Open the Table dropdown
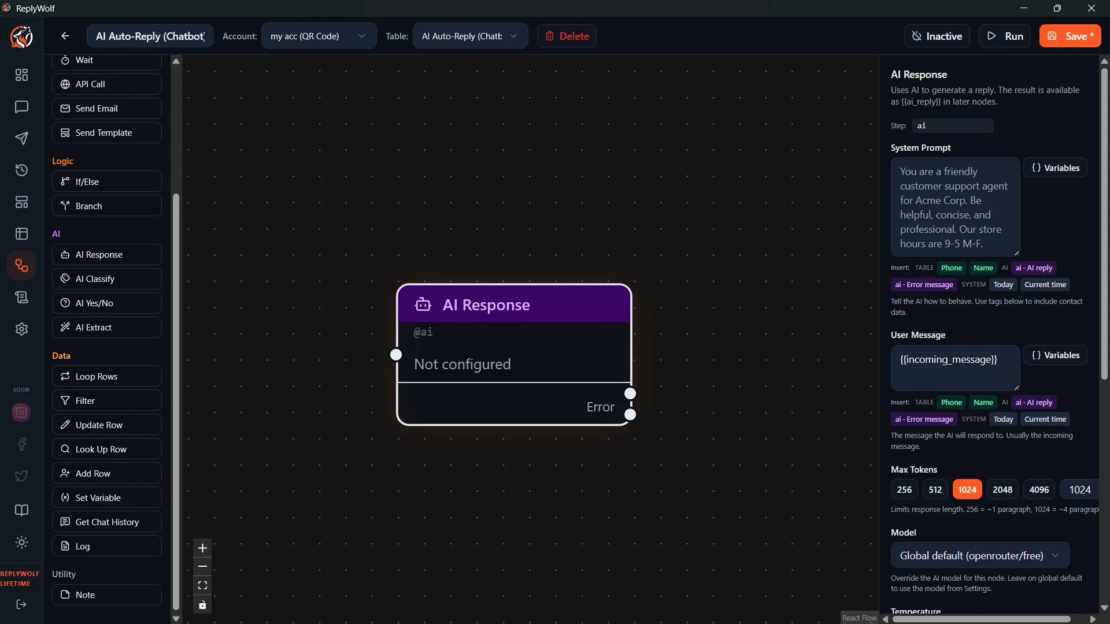Viewport: 1110px width, 624px height. point(470,36)
